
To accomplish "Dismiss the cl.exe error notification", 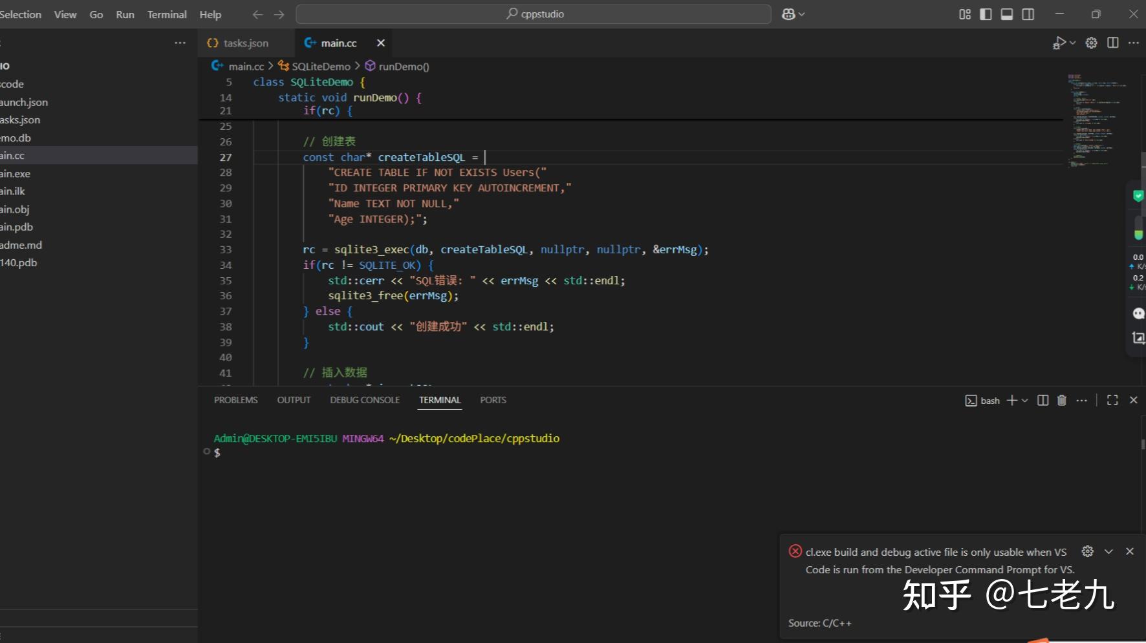I will point(1130,551).
